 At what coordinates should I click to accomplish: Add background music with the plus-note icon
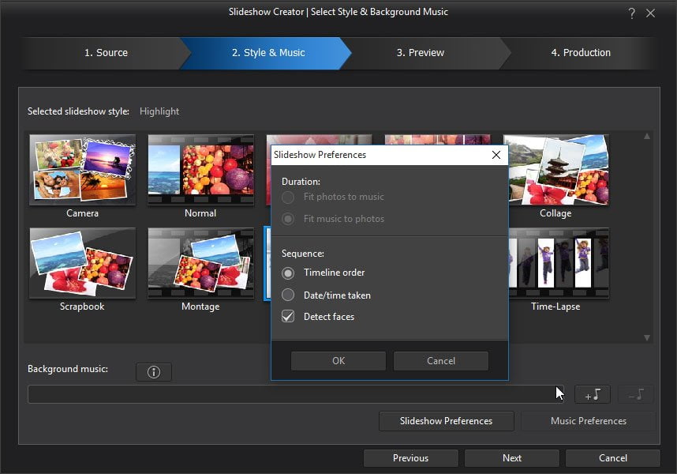point(593,394)
